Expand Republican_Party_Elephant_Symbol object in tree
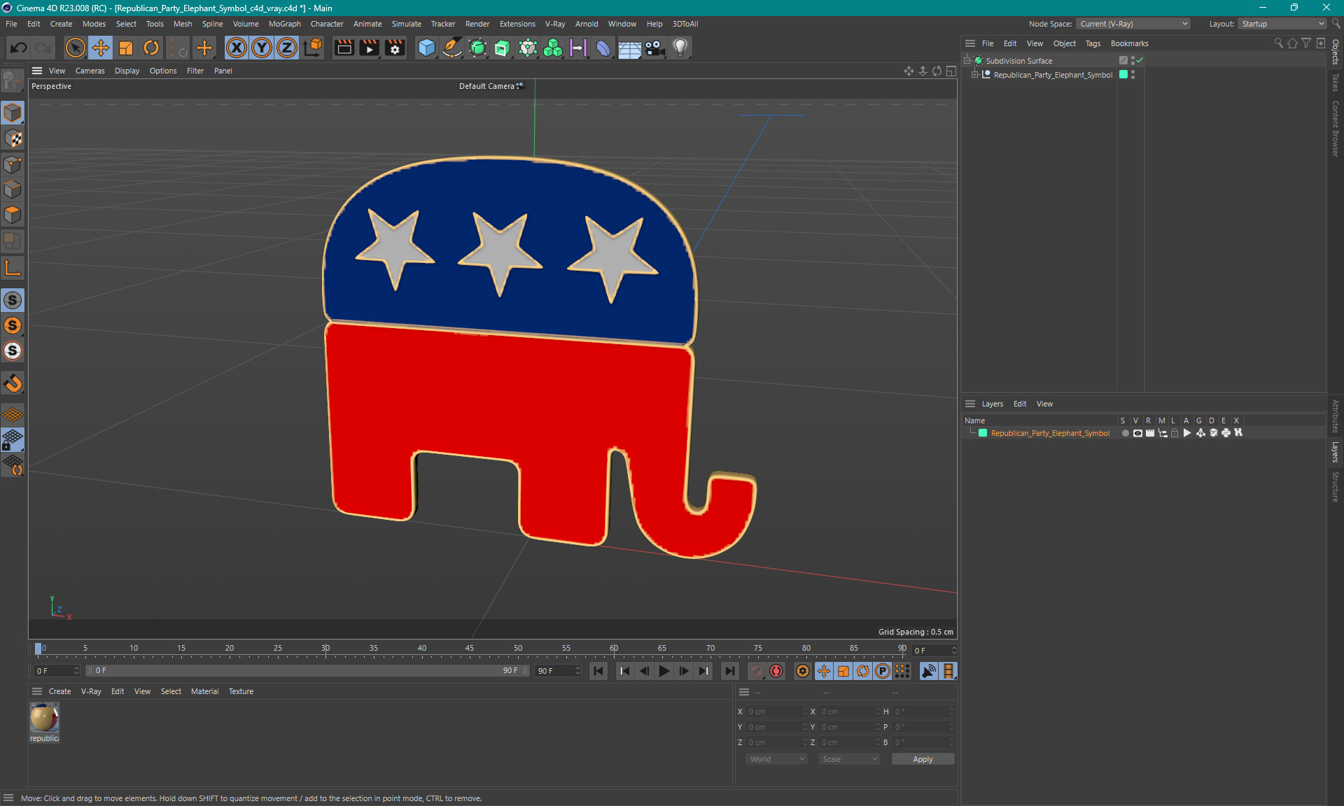 coord(974,74)
